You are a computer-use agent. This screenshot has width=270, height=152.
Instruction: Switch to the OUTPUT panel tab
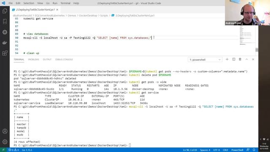pos(47,60)
